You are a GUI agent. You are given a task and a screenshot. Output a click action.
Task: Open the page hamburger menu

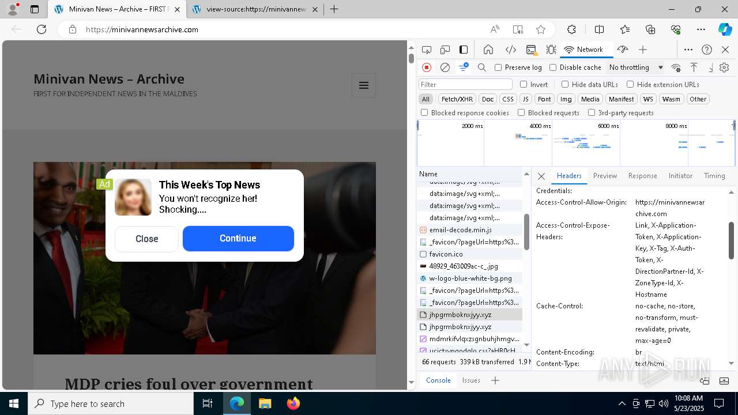click(x=364, y=85)
